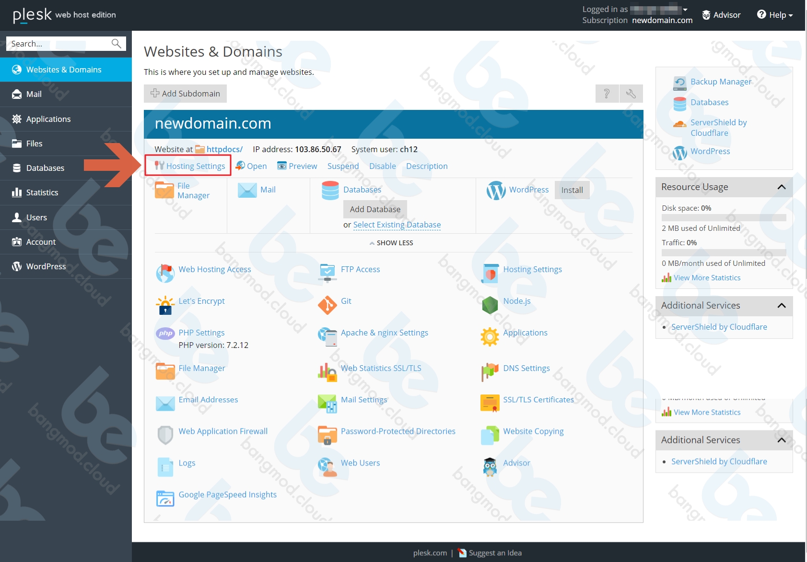This screenshot has height=562, width=807.
Task: Open Apache & nginx Settings icon
Action: coord(327,337)
